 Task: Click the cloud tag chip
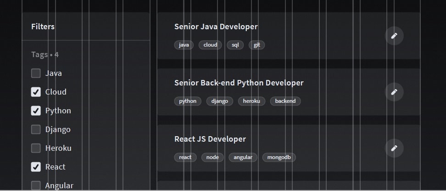[210, 45]
